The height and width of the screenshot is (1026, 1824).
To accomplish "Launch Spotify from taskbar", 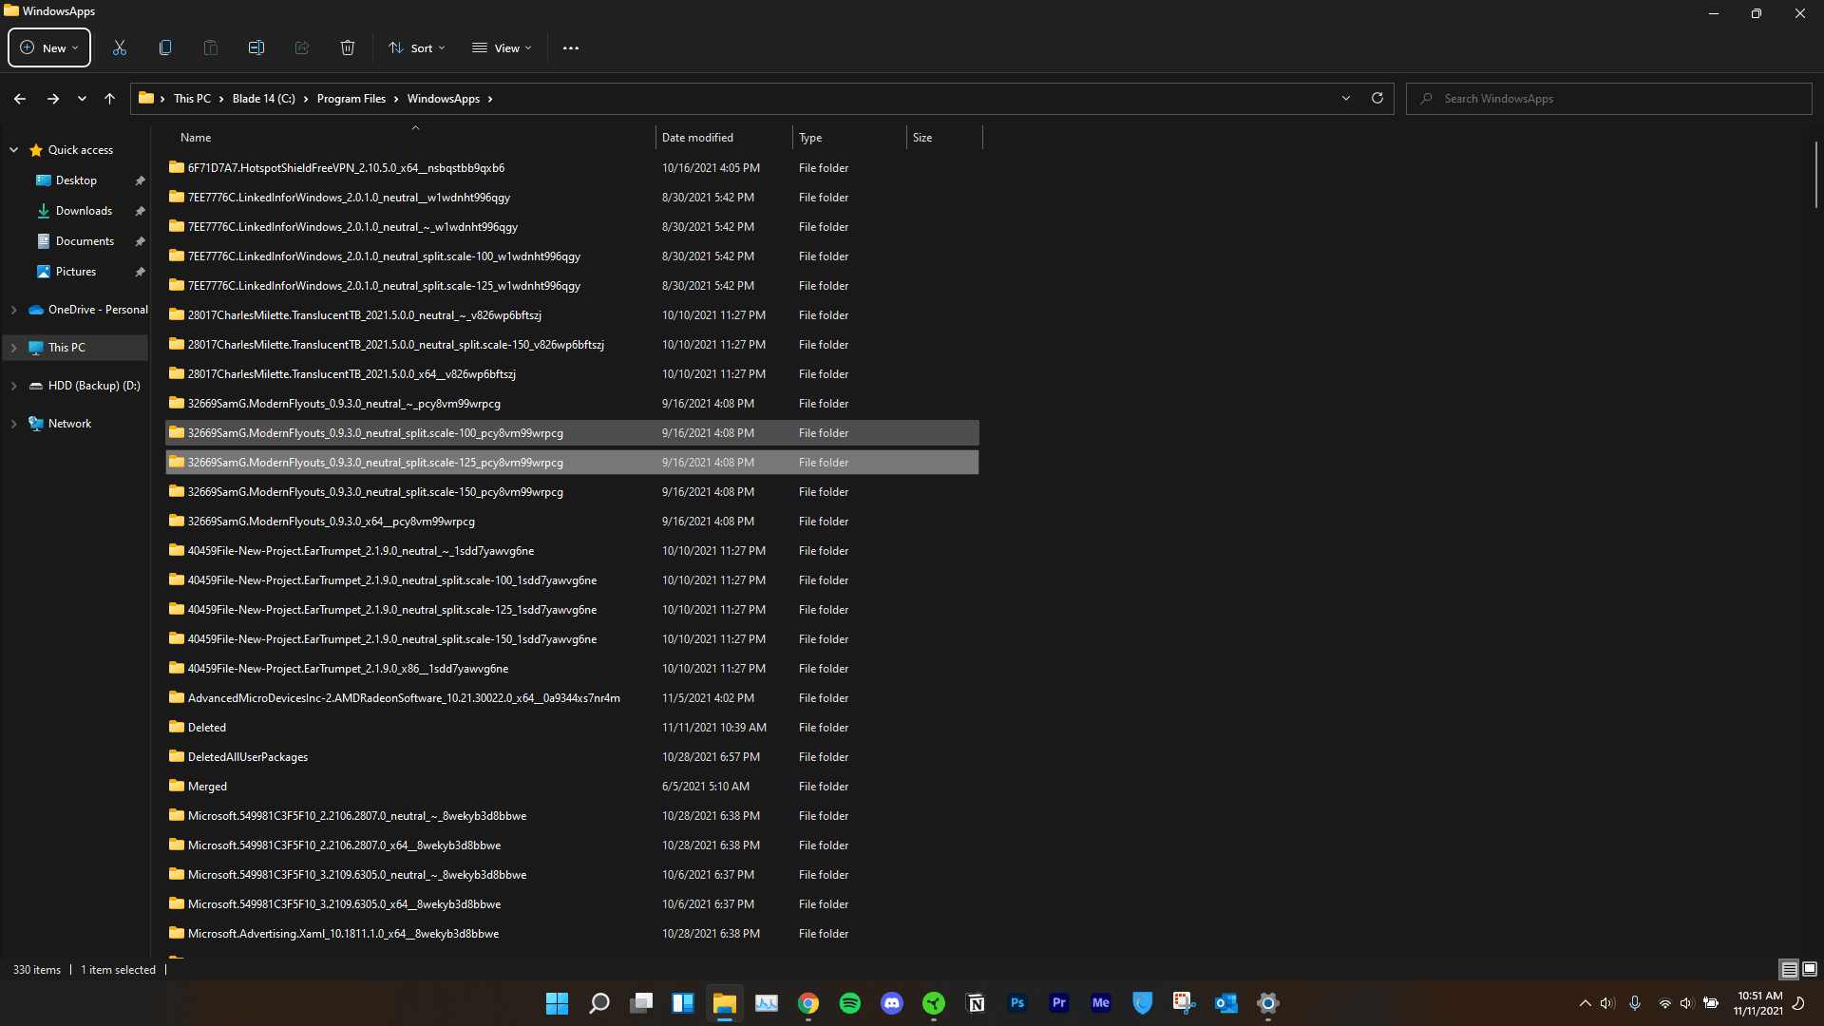I will (x=850, y=1003).
